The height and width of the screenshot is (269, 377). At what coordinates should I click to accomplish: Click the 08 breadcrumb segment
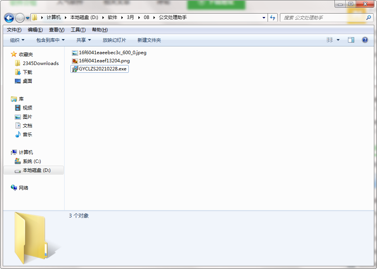tap(147, 17)
